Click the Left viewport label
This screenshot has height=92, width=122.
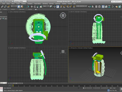12,48
